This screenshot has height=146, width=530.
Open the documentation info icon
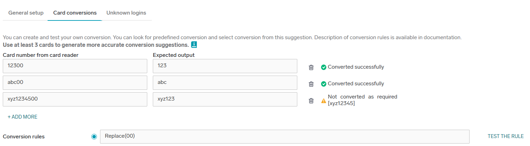[194, 45]
